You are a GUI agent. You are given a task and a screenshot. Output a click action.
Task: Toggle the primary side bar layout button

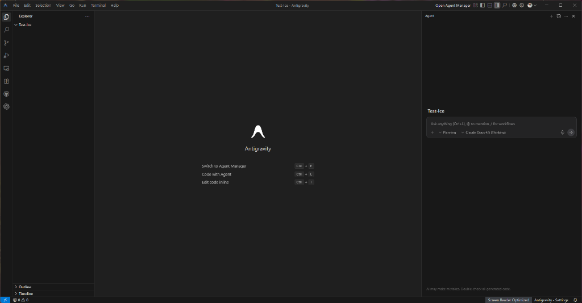(x=483, y=5)
